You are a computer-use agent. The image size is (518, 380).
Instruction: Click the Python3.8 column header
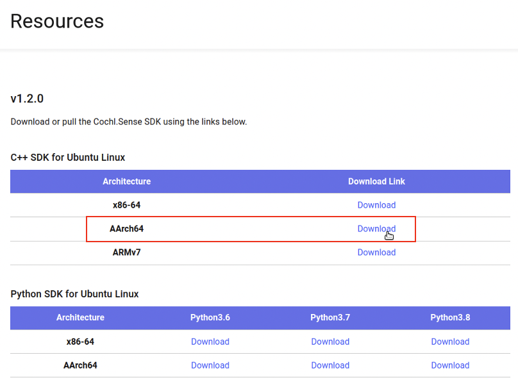pyautogui.click(x=450, y=318)
